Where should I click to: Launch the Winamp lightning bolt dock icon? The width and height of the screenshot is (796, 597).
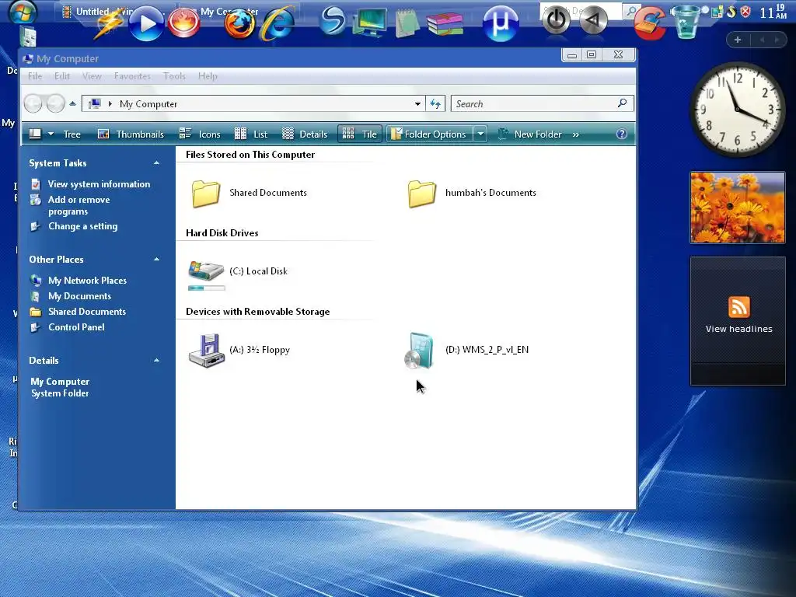coord(109,23)
